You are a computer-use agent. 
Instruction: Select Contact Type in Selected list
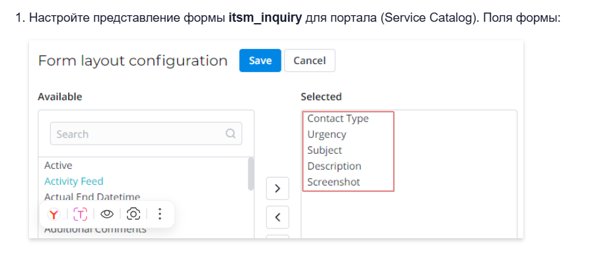(x=338, y=118)
